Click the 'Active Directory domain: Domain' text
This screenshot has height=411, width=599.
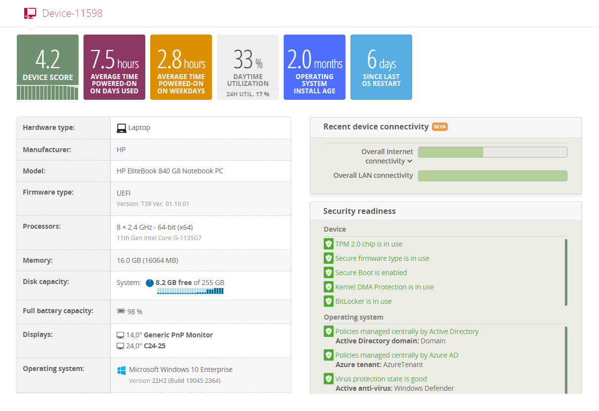390,341
